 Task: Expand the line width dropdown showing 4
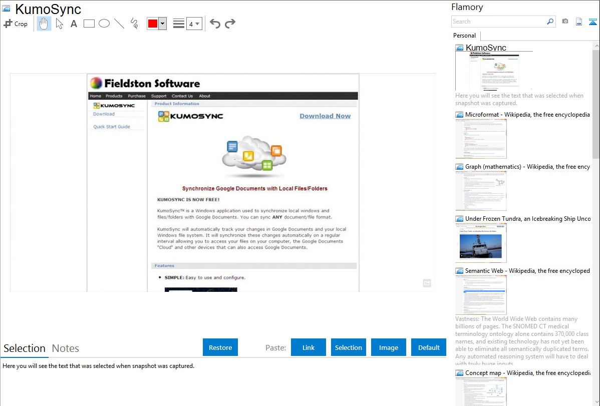(x=194, y=24)
